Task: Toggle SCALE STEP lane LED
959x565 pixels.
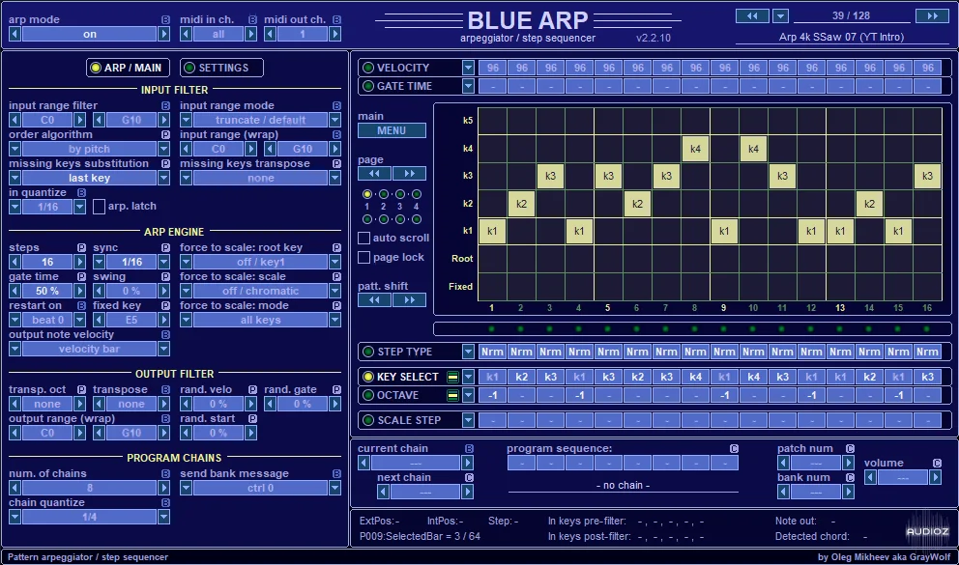Action: pos(368,420)
